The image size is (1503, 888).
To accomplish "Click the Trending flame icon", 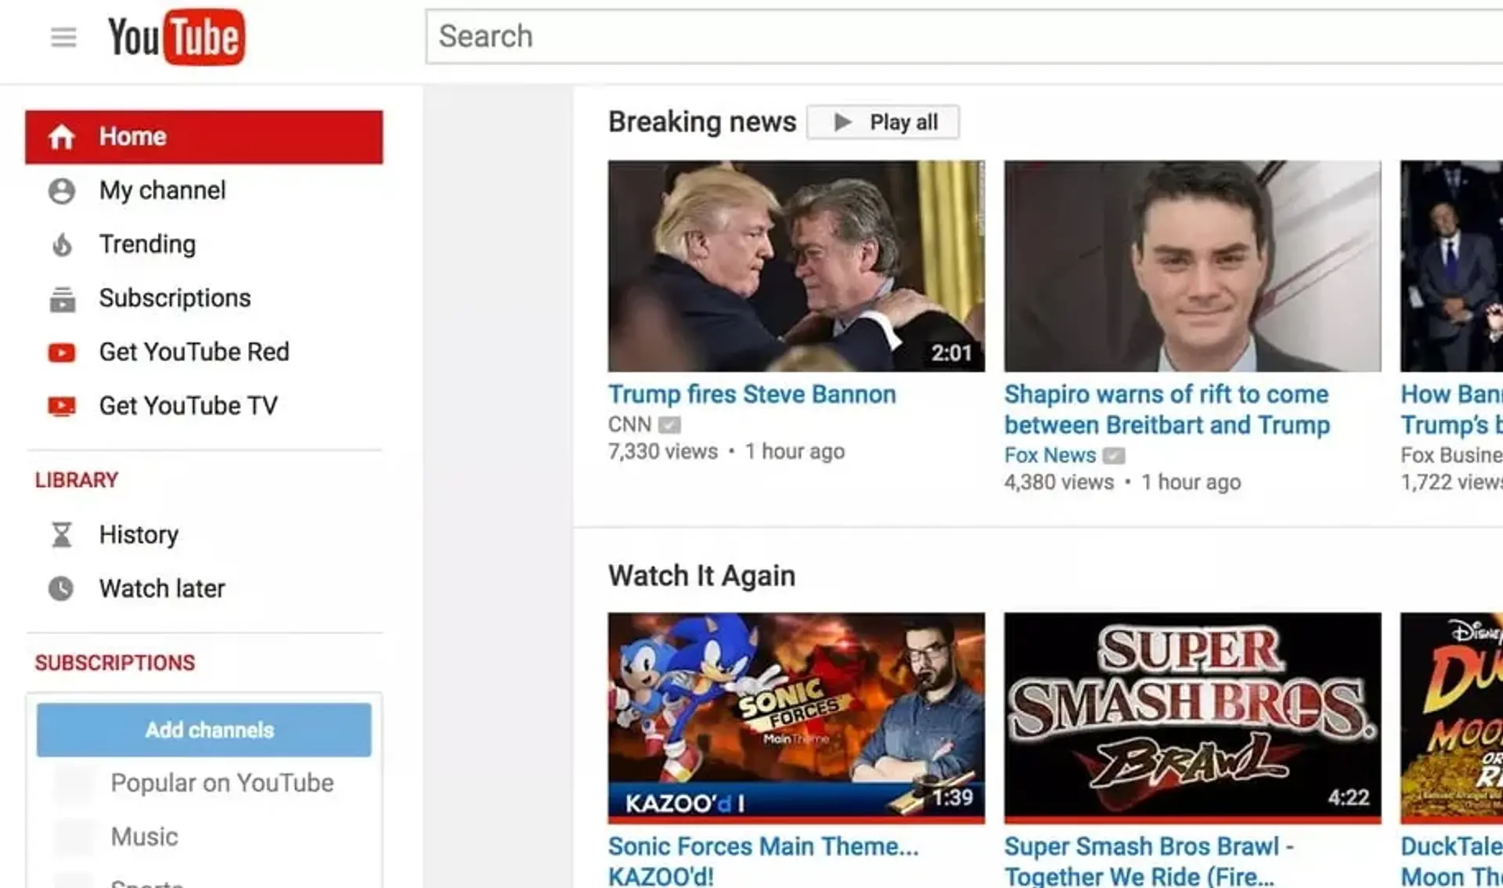I will (x=62, y=245).
